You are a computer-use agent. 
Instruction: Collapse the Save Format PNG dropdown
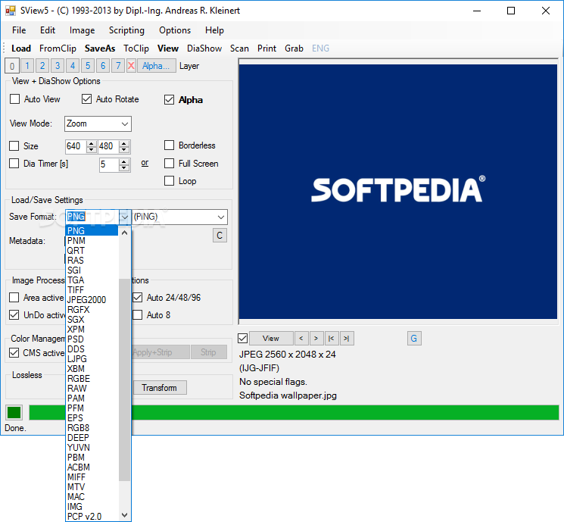125,217
